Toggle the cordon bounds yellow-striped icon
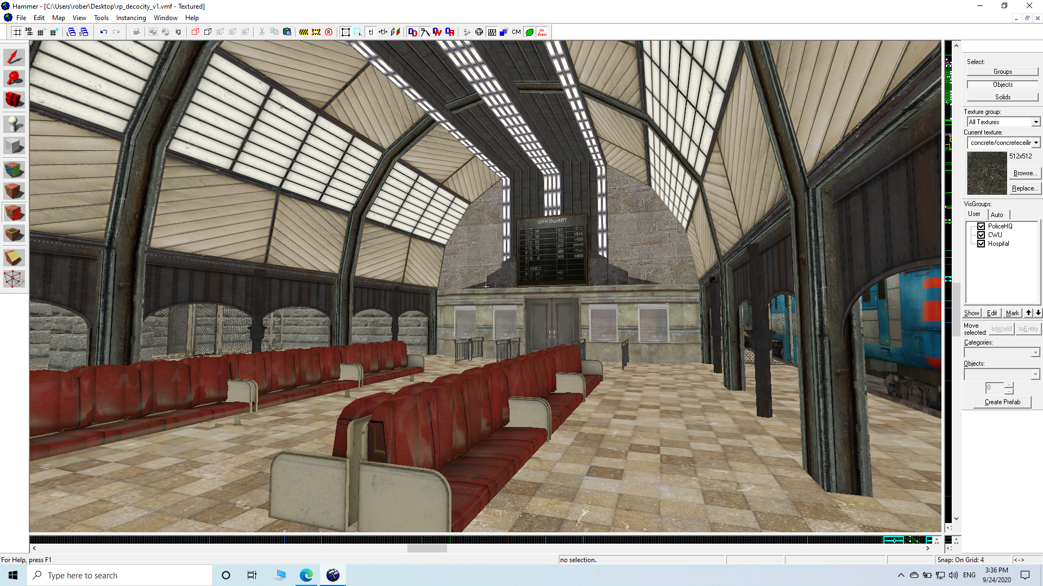Screen dimensions: 1043x586 (x=304, y=32)
